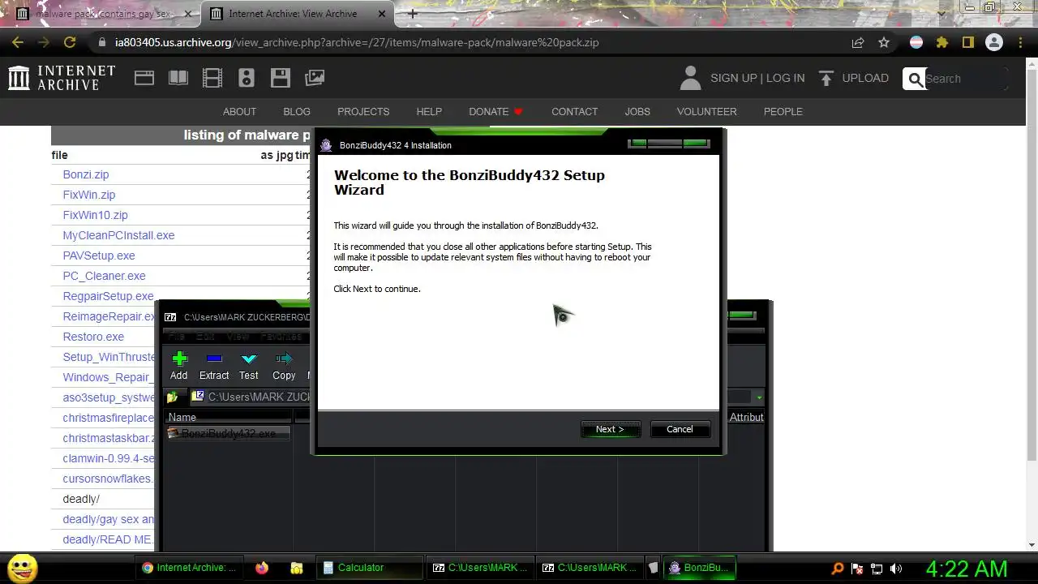Share this page from the address bar

coord(858,42)
